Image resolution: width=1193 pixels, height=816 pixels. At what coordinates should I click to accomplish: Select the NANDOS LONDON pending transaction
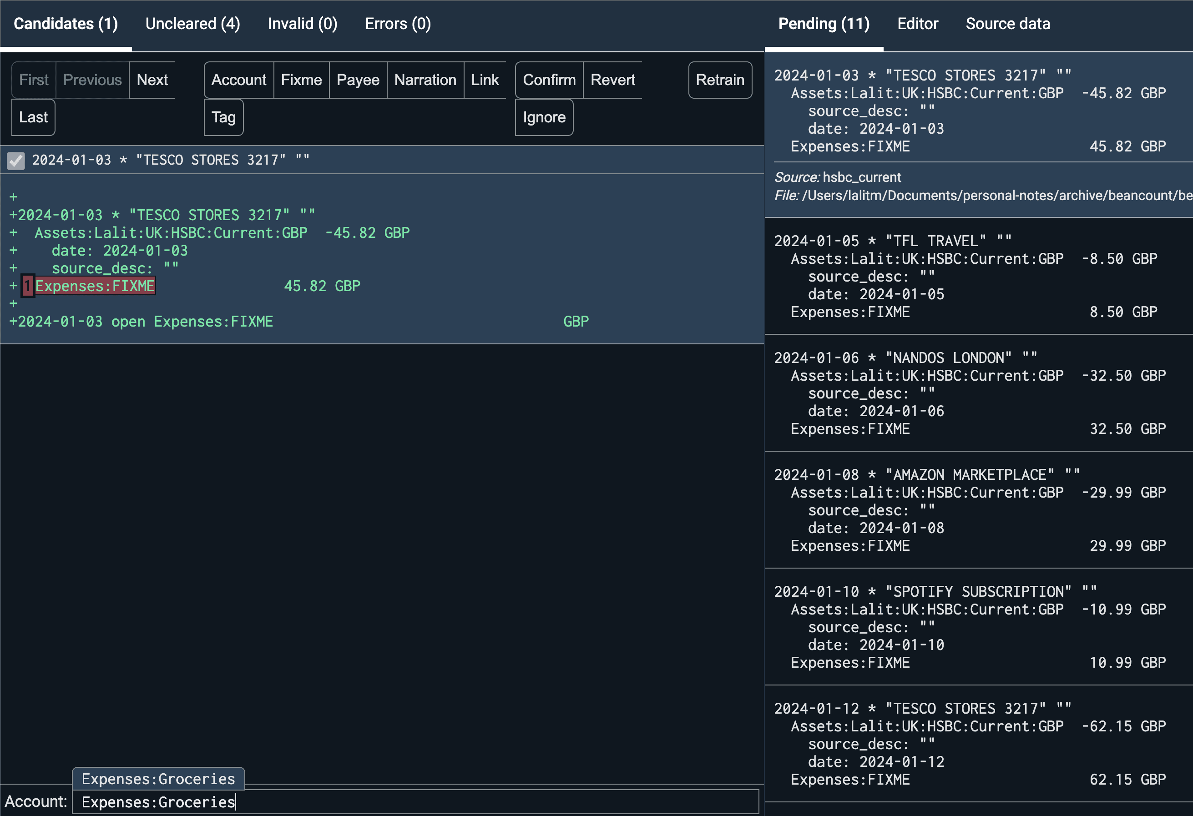coord(976,393)
